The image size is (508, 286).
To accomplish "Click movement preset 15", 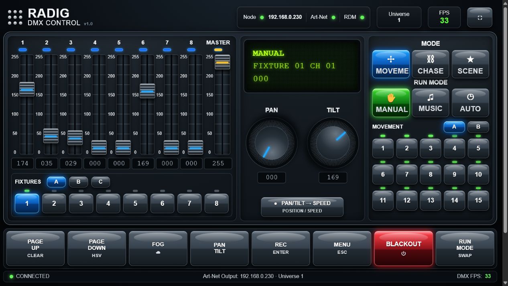I will pos(478,201).
